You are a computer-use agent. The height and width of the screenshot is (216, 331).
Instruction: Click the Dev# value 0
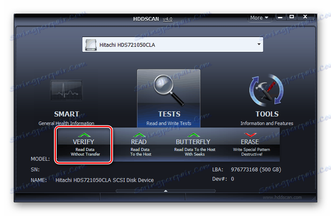(x=232, y=179)
